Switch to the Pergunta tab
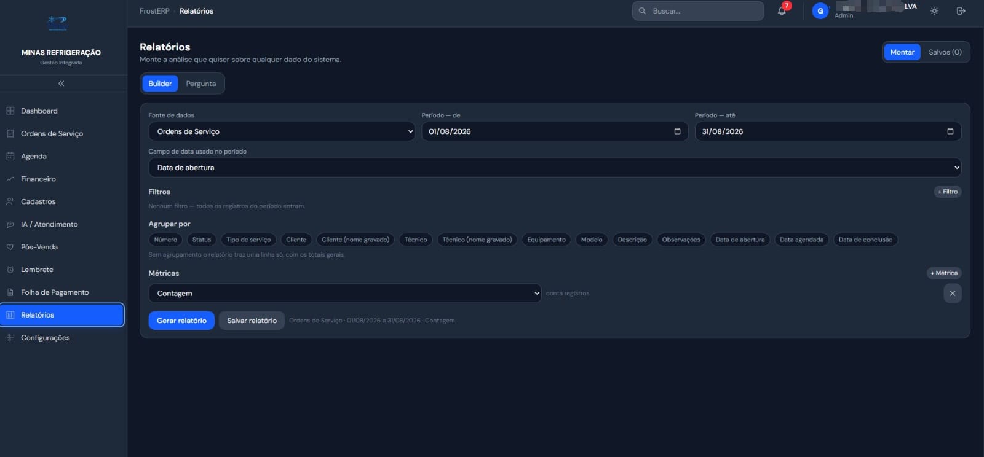984x457 pixels. pos(201,84)
